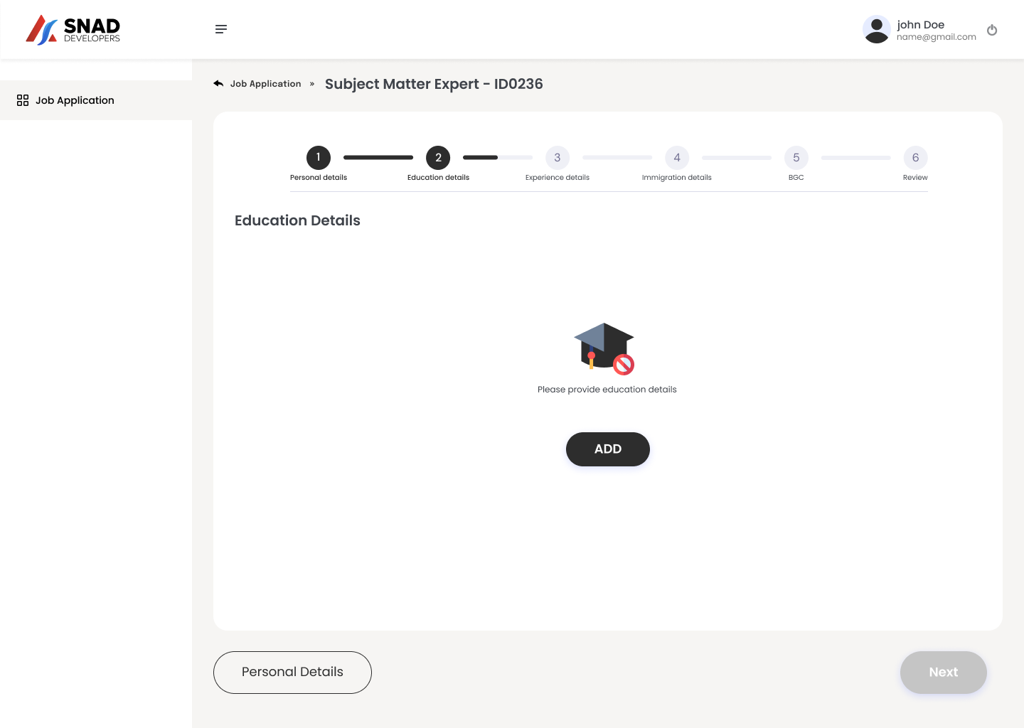
Task: Toggle the hamburger menu icon
Action: pos(221,29)
